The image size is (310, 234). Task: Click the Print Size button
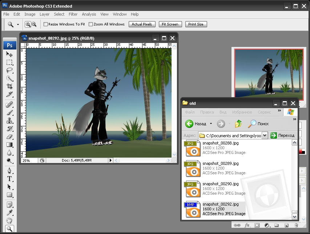pyautogui.click(x=196, y=24)
